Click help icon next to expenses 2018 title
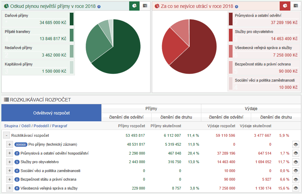 tap(236, 7)
